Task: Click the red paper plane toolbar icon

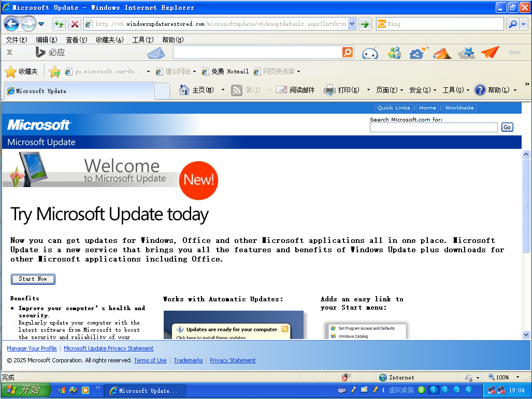Action: (490, 52)
